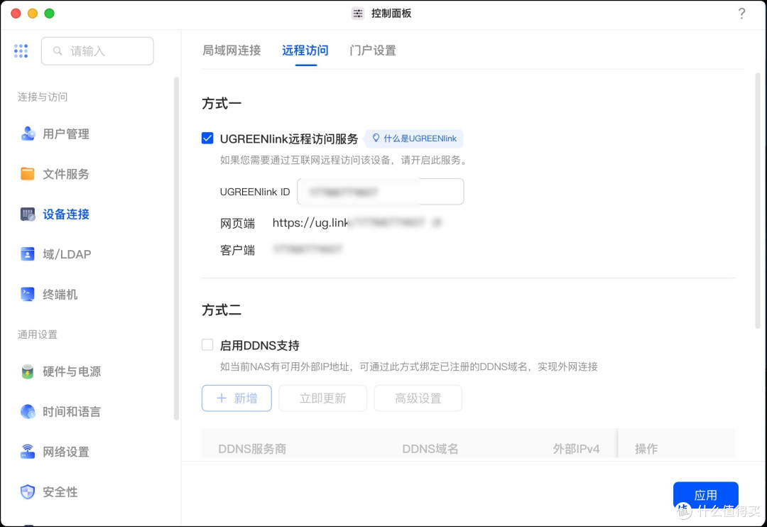The width and height of the screenshot is (767, 527).
Task: Click the 连接与访问 sidebar section label
Action: [x=43, y=97]
